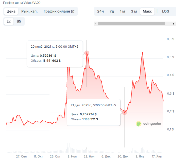Click the tallest volume bar near 8. Ноя

point(68,147)
